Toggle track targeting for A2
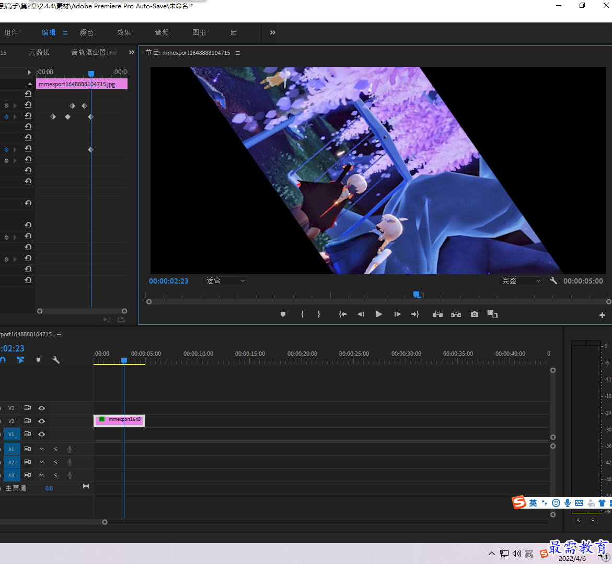Viewport: 612px width, 564px height. [11, 462]
